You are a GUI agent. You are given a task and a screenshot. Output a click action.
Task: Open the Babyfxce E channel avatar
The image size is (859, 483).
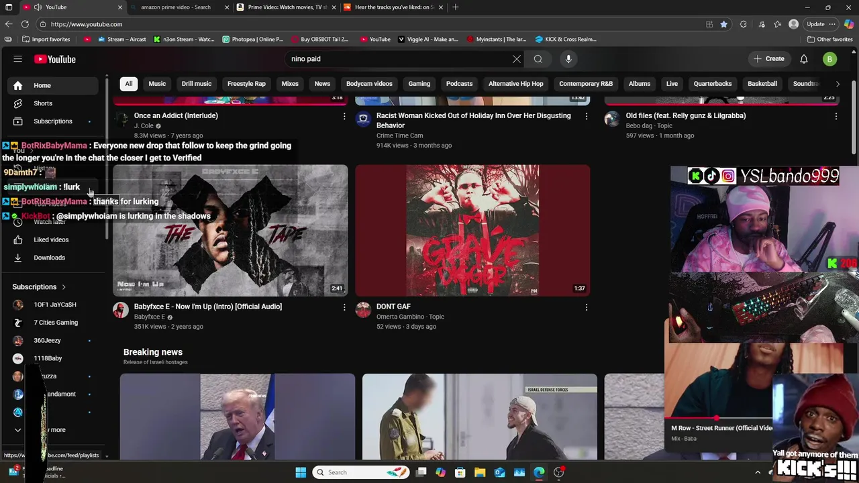pyautogui.click(x=121, y=310)
